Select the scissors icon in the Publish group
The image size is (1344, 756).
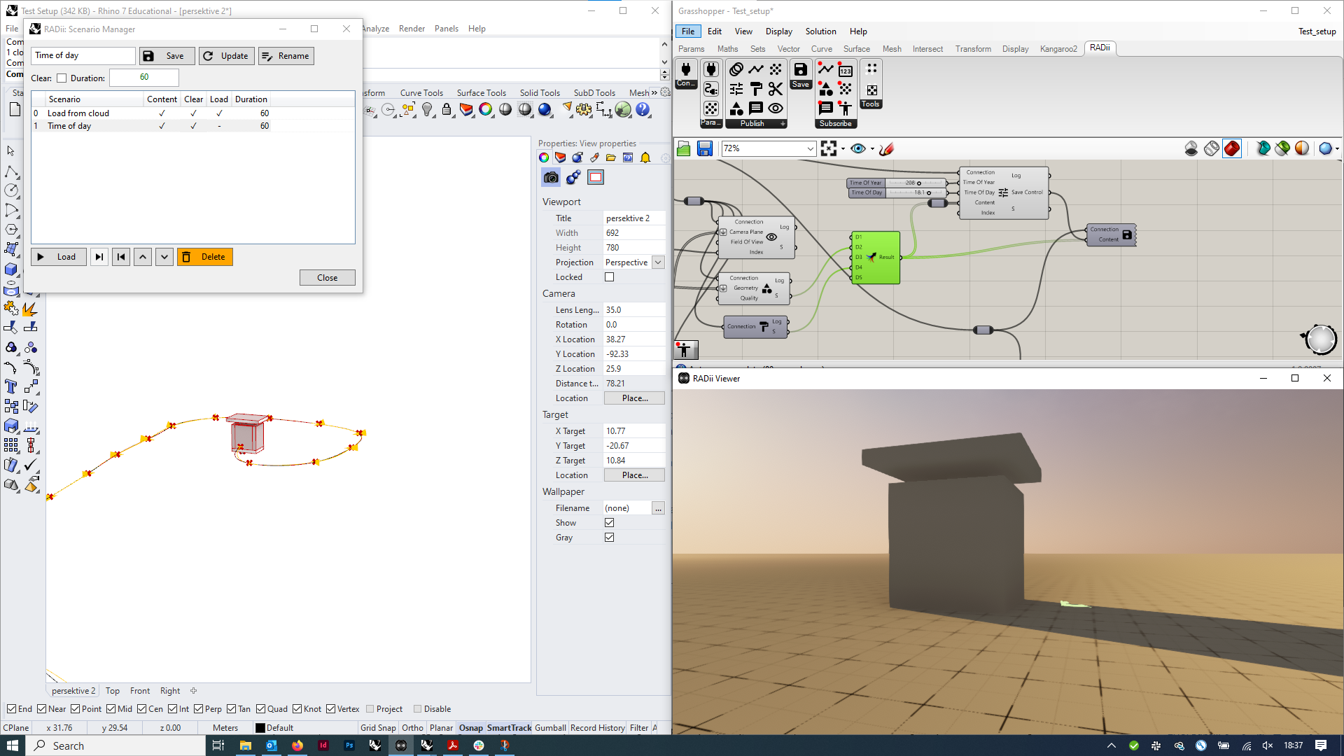tap(776, 89)
